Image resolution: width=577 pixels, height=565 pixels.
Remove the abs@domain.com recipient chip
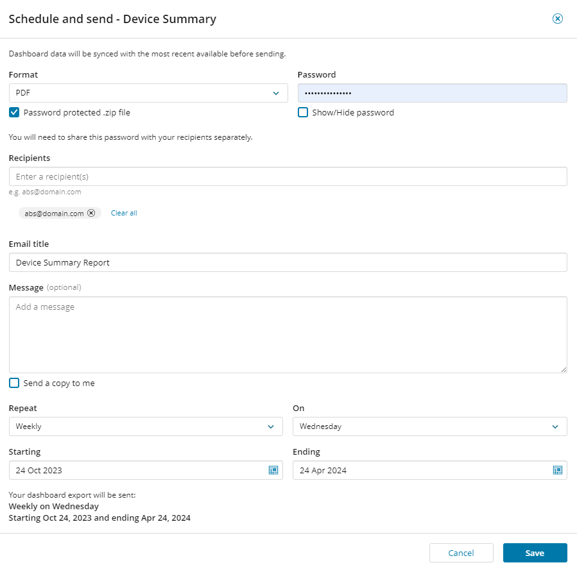91,213
